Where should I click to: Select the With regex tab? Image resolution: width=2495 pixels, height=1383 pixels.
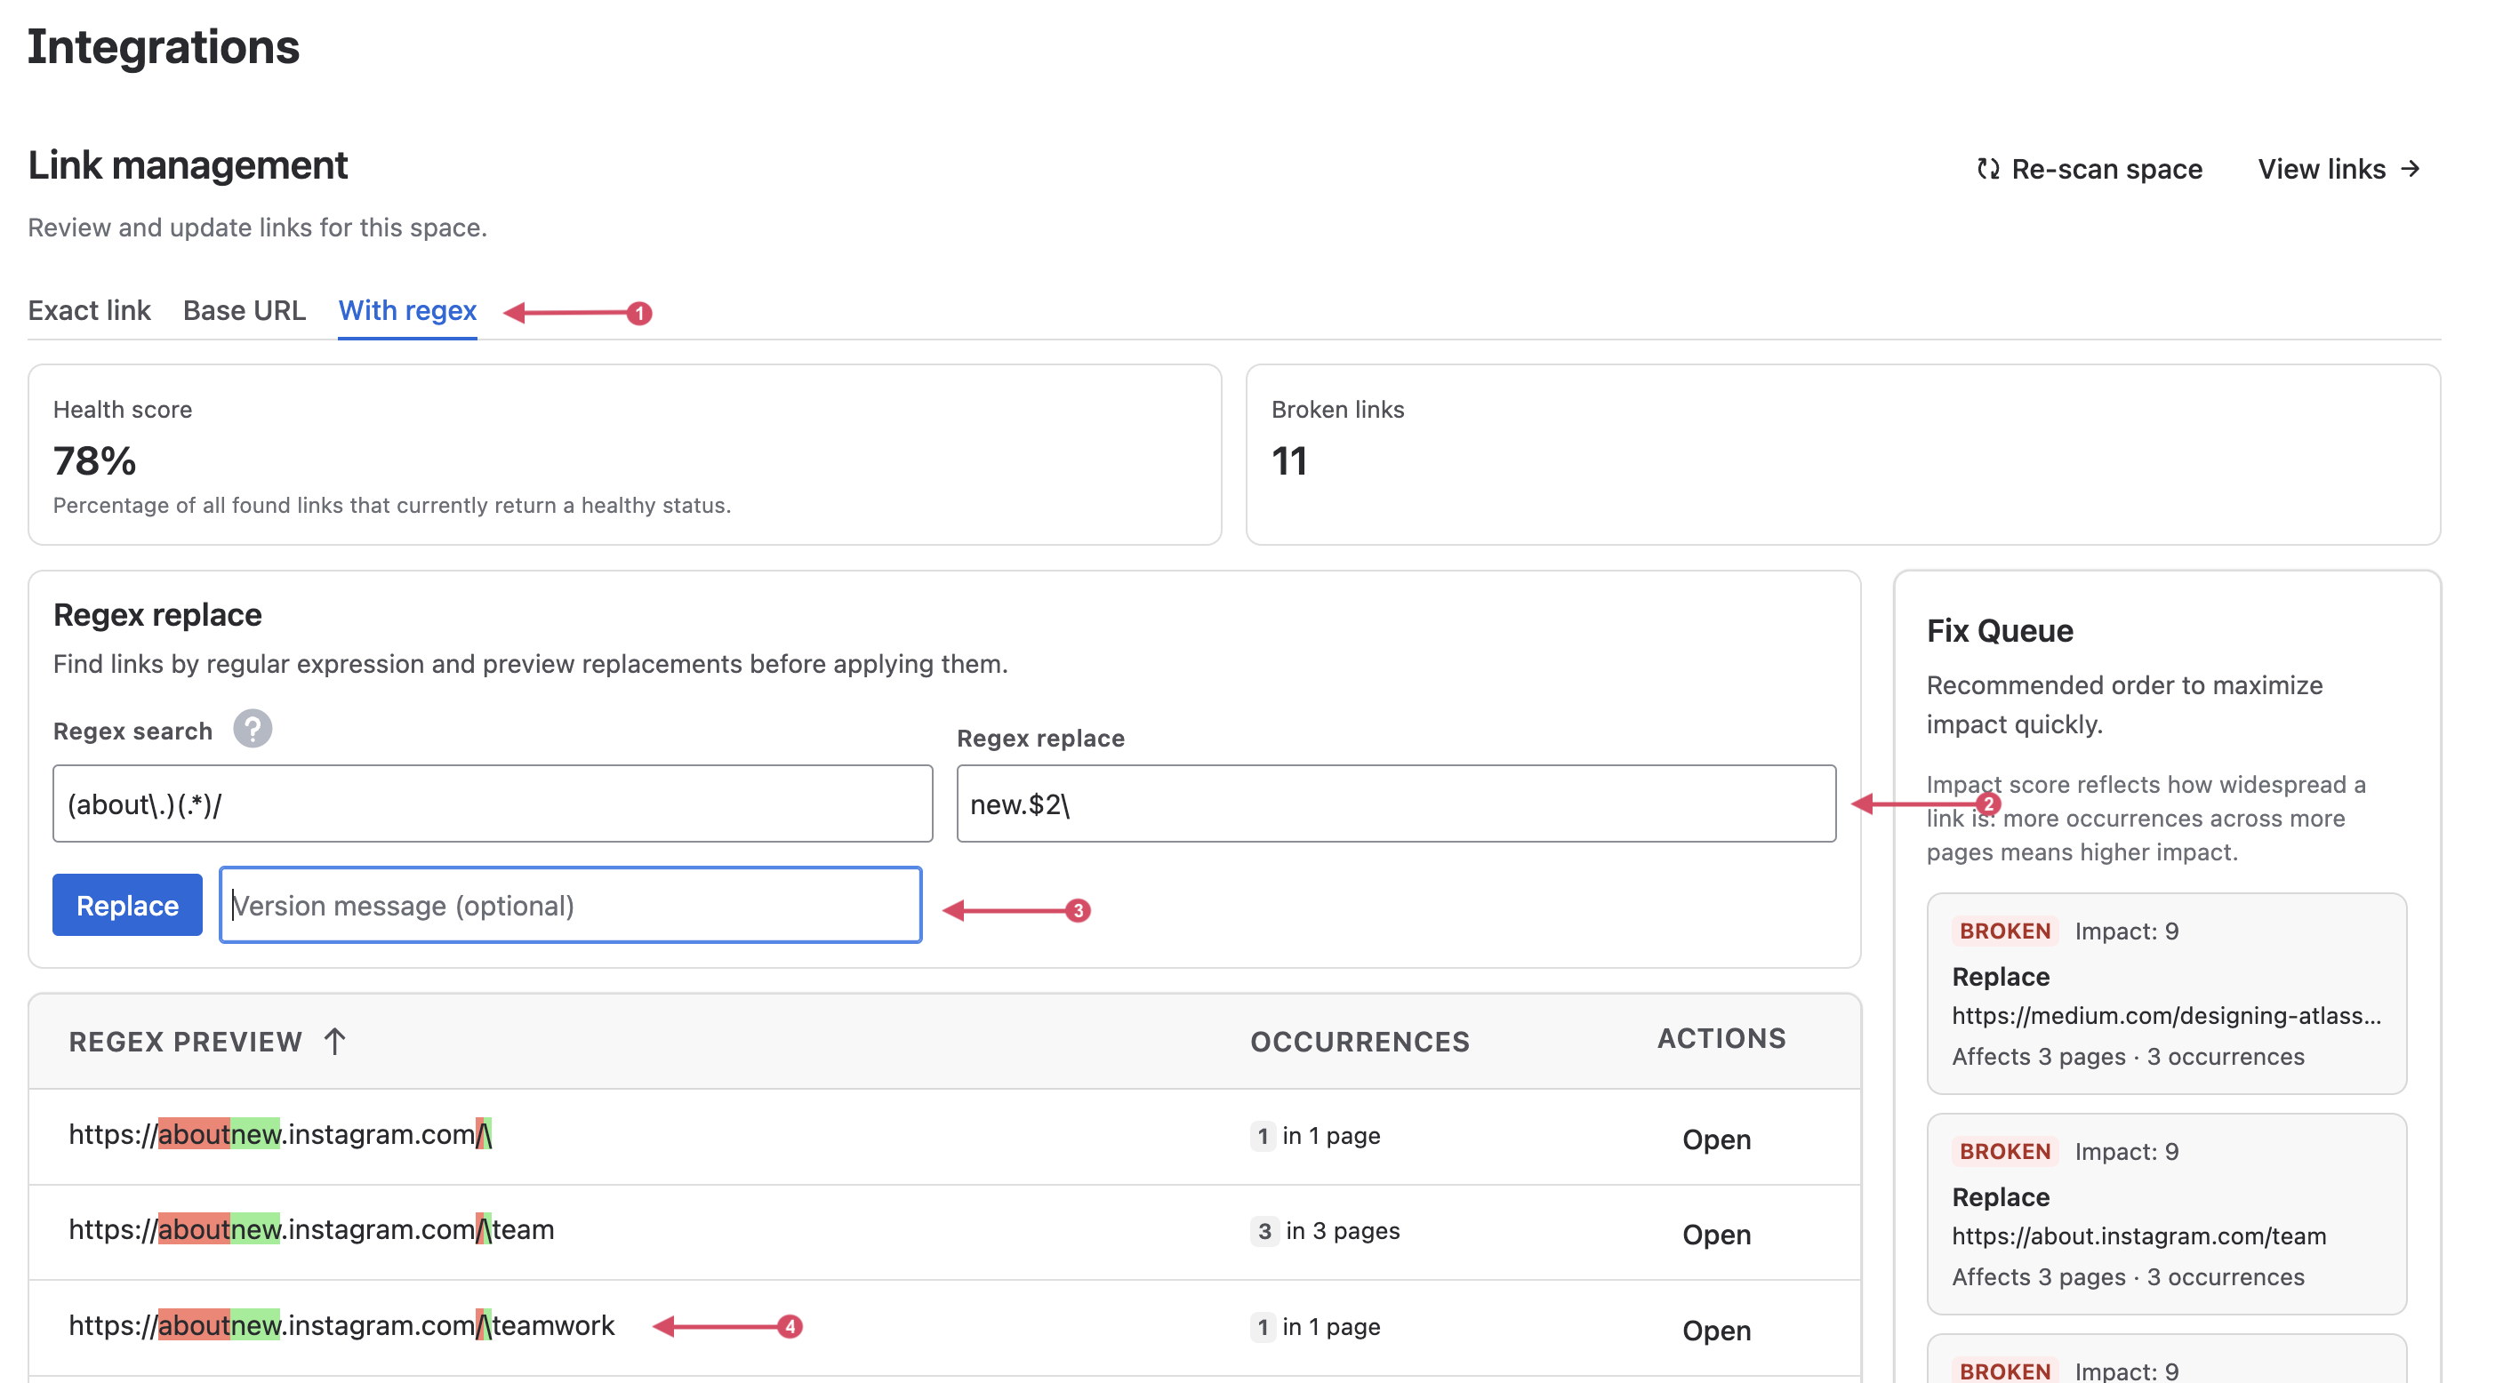(x=407, y=311)
